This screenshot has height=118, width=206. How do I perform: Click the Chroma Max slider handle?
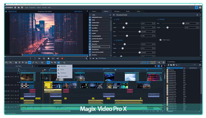point(183,23)
